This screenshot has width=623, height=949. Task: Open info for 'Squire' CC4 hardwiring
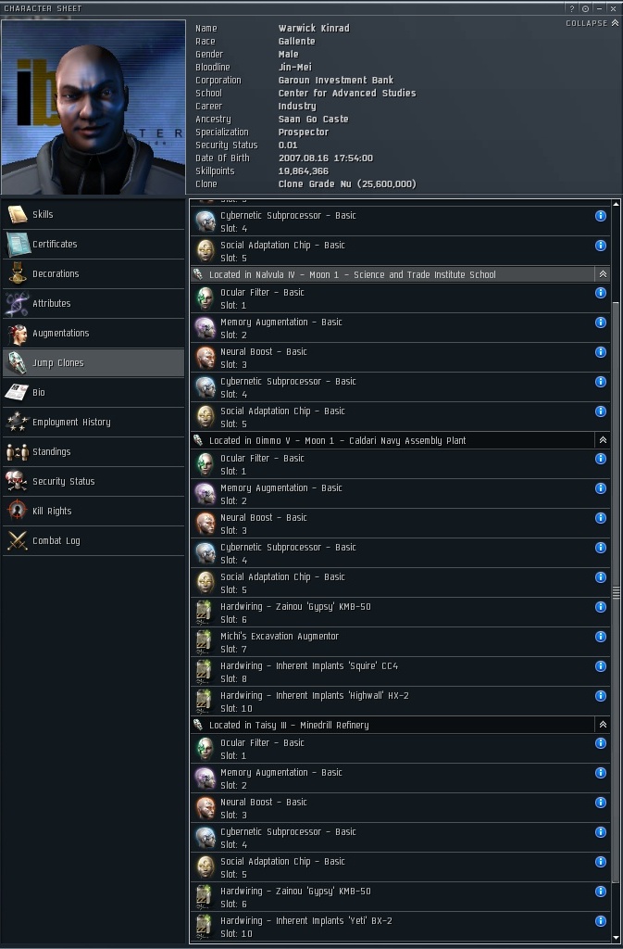600,665
